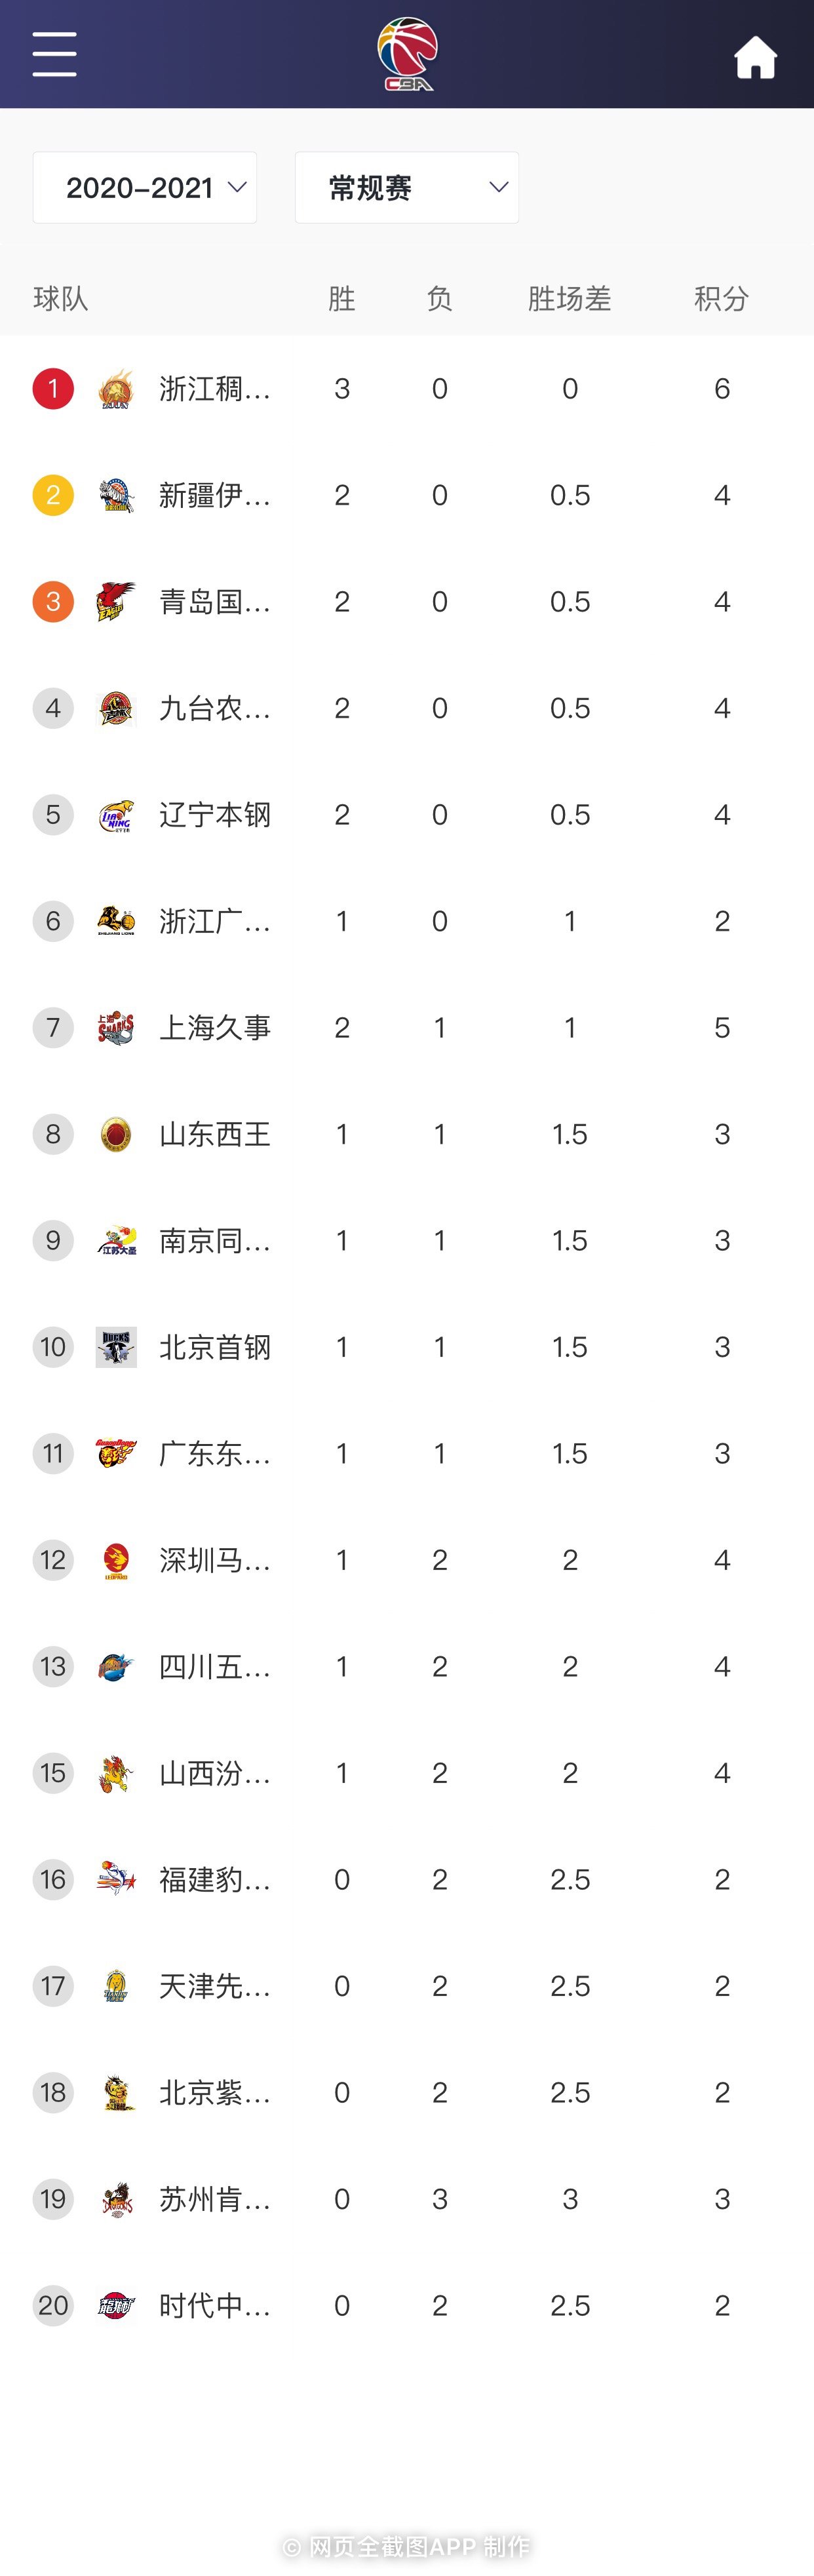Open the 九台农… team name
This screenshot has height=2576, width=814.
click(215, 708)
